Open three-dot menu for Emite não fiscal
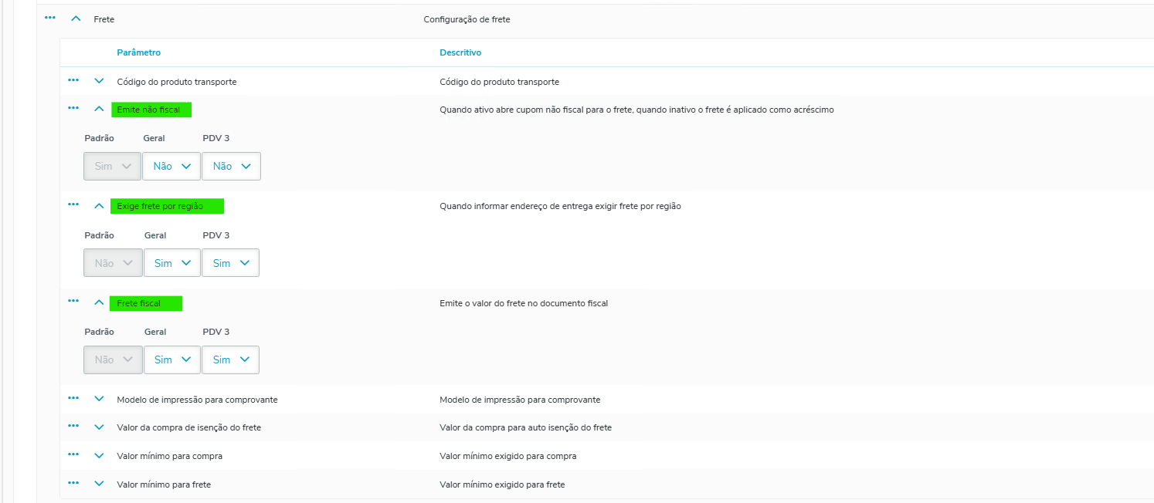Screen dimensions: 1154x503 [73, 109]
